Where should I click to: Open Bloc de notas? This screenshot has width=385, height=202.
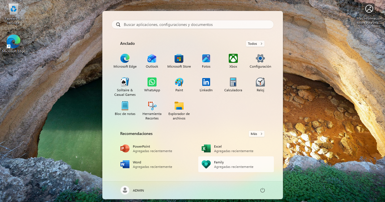(x=125, y=108)
